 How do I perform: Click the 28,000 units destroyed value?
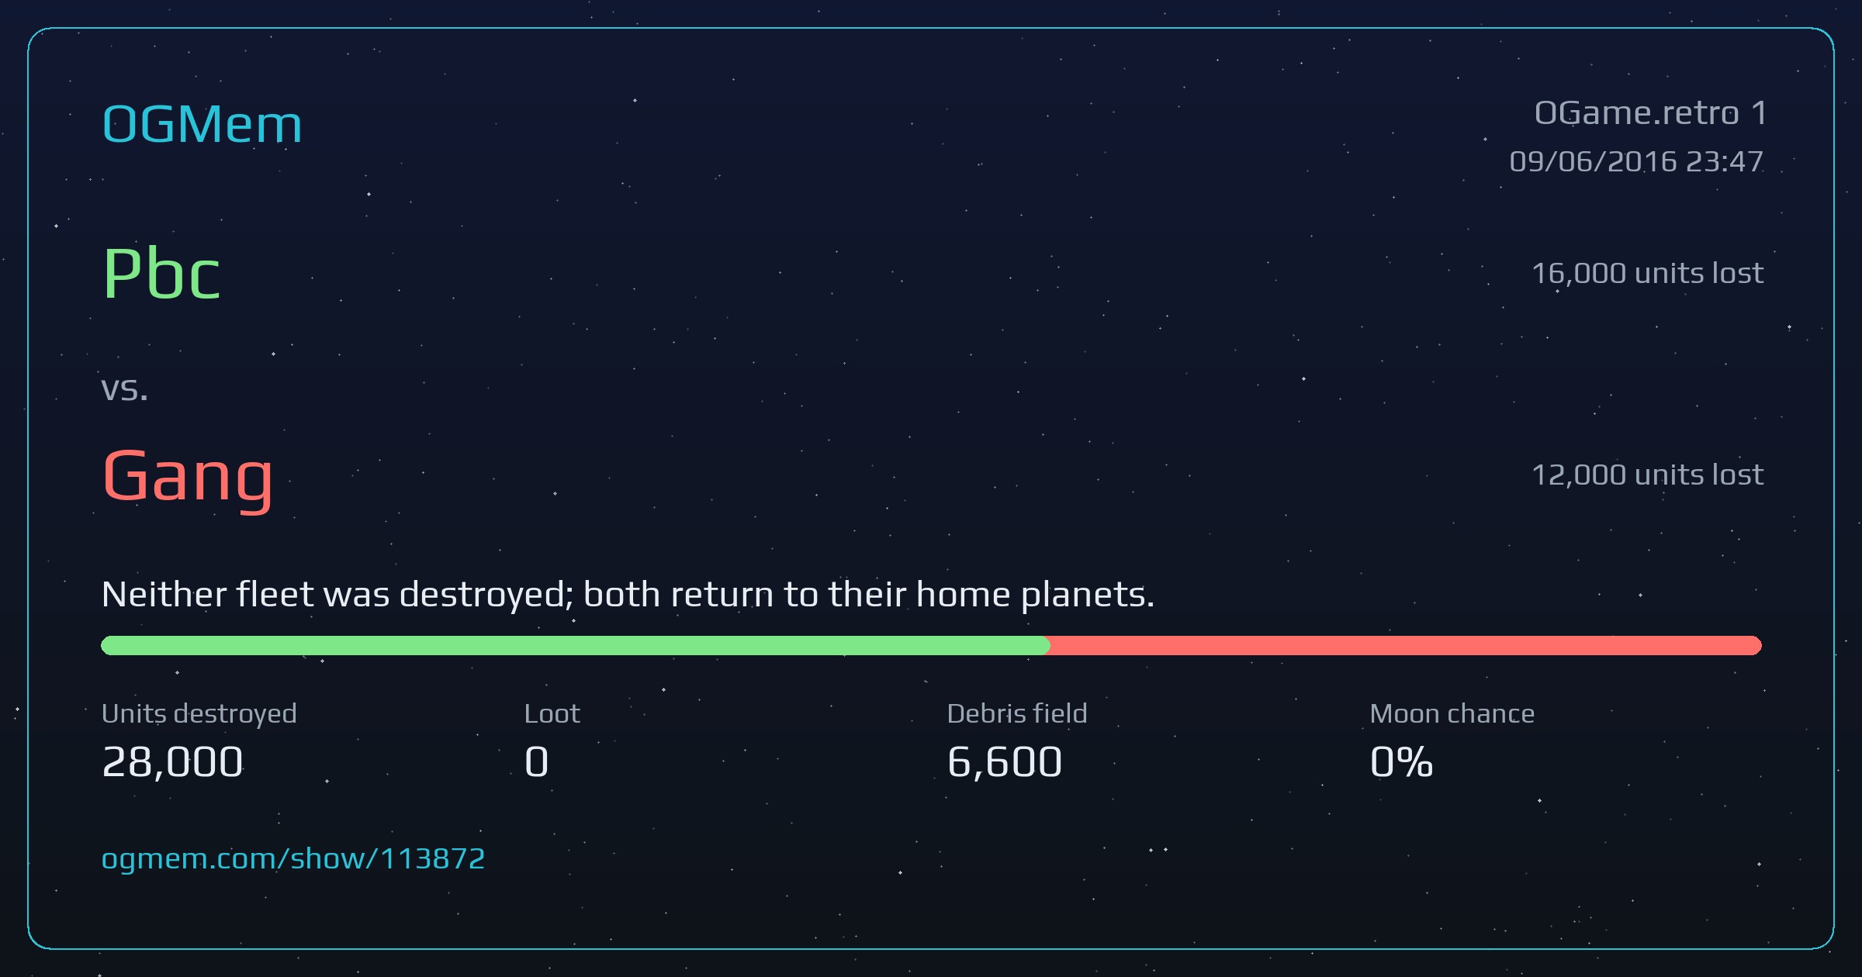(172, 762)
